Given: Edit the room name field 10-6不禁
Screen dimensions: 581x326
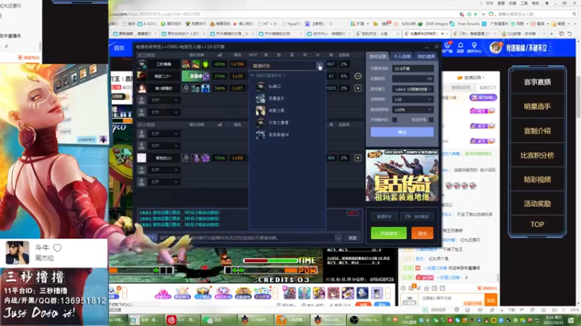Looking at the screenshot, I should point(413,69).
